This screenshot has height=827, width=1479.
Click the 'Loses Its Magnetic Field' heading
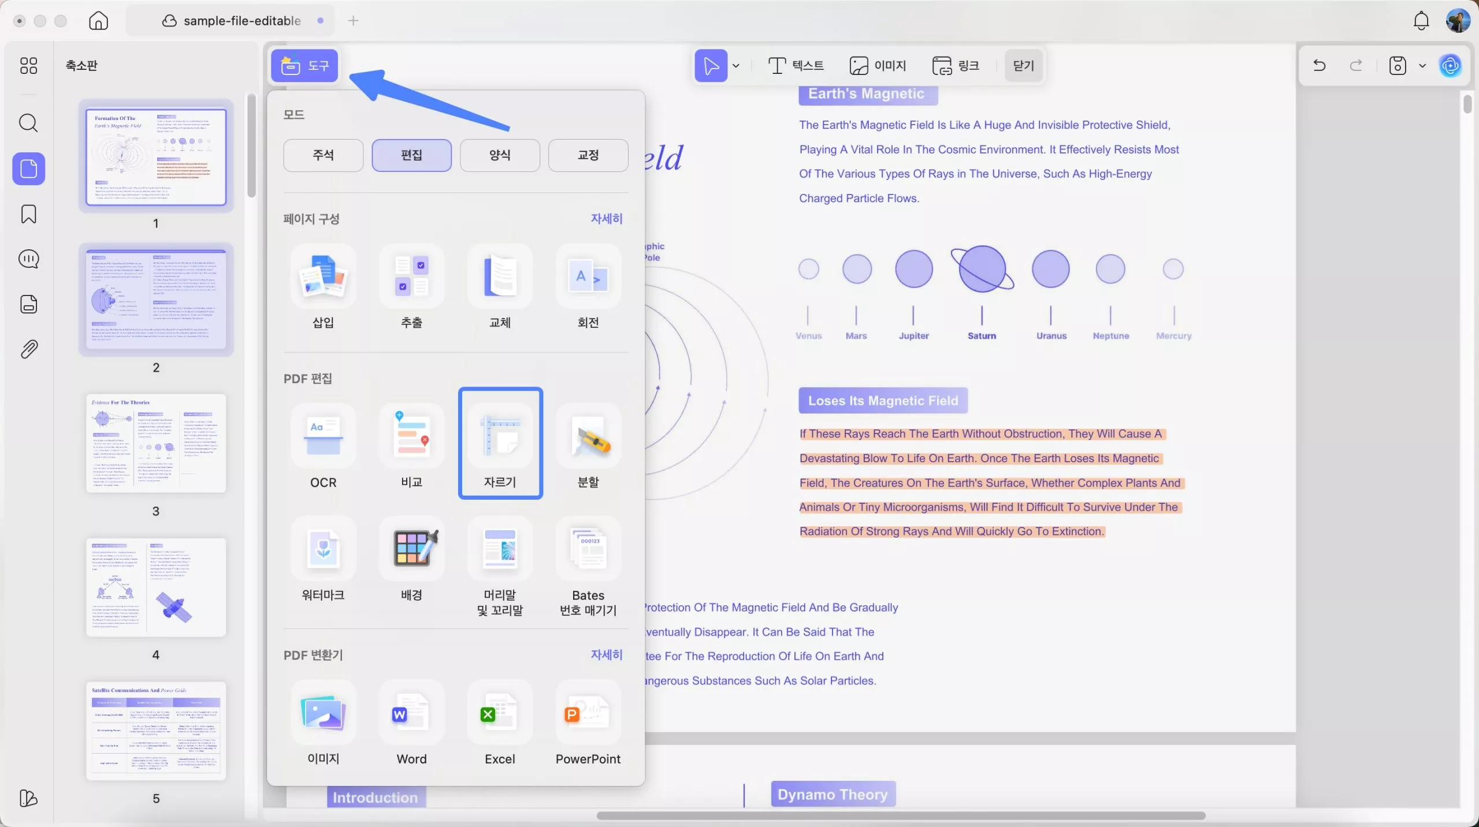point(883,401)
